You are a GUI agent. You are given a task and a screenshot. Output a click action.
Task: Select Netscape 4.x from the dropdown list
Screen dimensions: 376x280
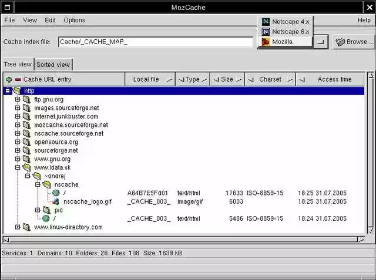[x=286, y=22]
